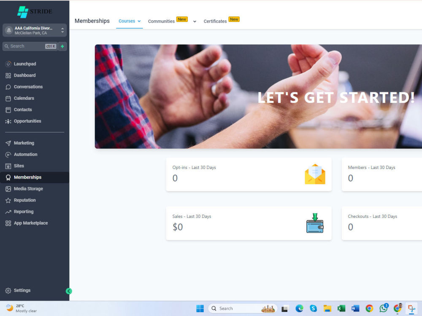Screen dimensions: 422x316
Task: Open Chrome profile window in taskbar
Action: point(398,308)
